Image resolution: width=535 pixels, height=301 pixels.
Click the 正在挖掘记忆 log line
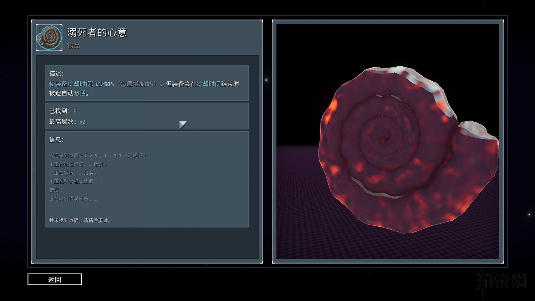click(78, 164)
